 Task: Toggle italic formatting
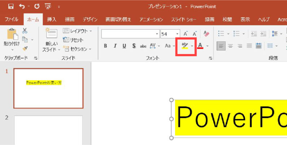click(115, 46)
